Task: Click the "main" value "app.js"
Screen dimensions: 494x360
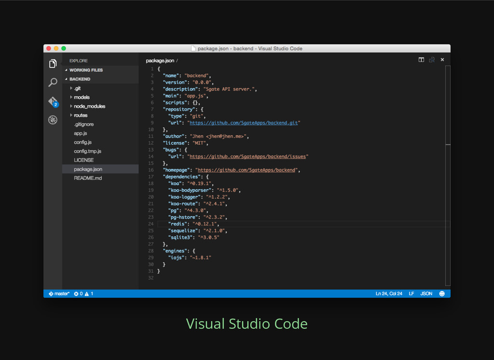Action: click(x=195, y=96)
